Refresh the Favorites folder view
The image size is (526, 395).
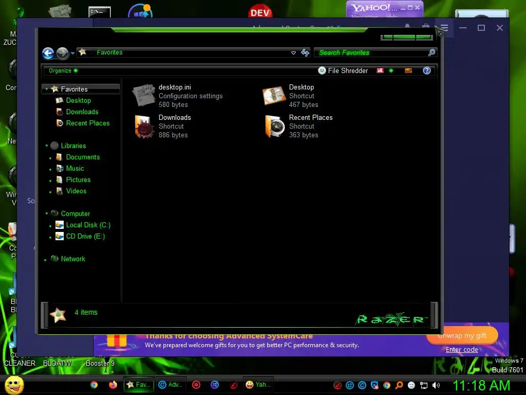(x=305, y=52)
